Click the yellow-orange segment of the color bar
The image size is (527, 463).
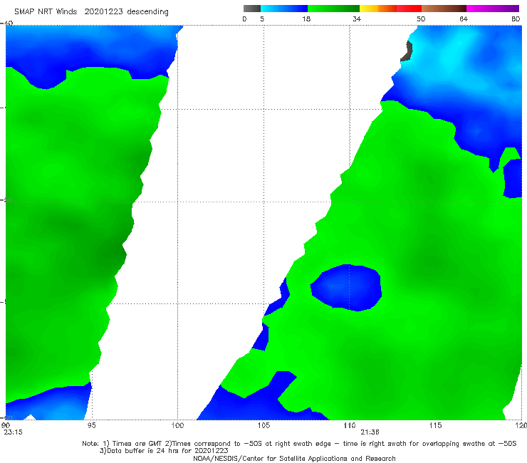(378, 9)
